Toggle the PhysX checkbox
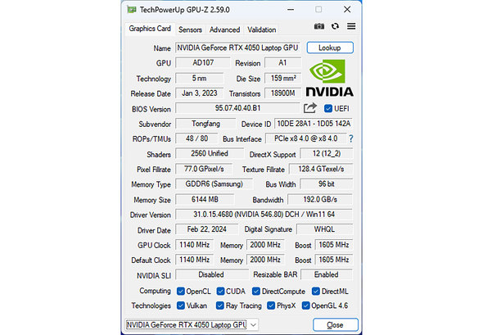The height and width of the screenshot is (335, 483). (271, 306)
